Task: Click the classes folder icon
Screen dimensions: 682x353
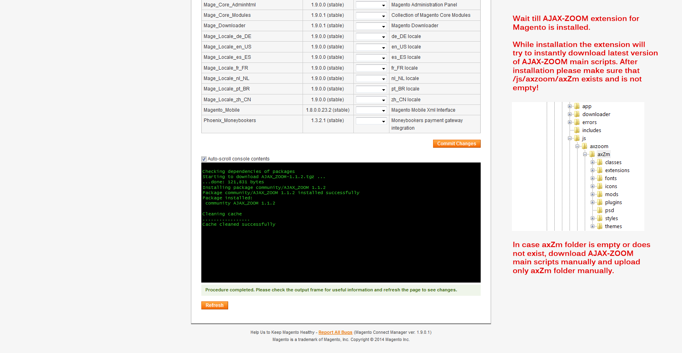Action: (x=600, y=162)
